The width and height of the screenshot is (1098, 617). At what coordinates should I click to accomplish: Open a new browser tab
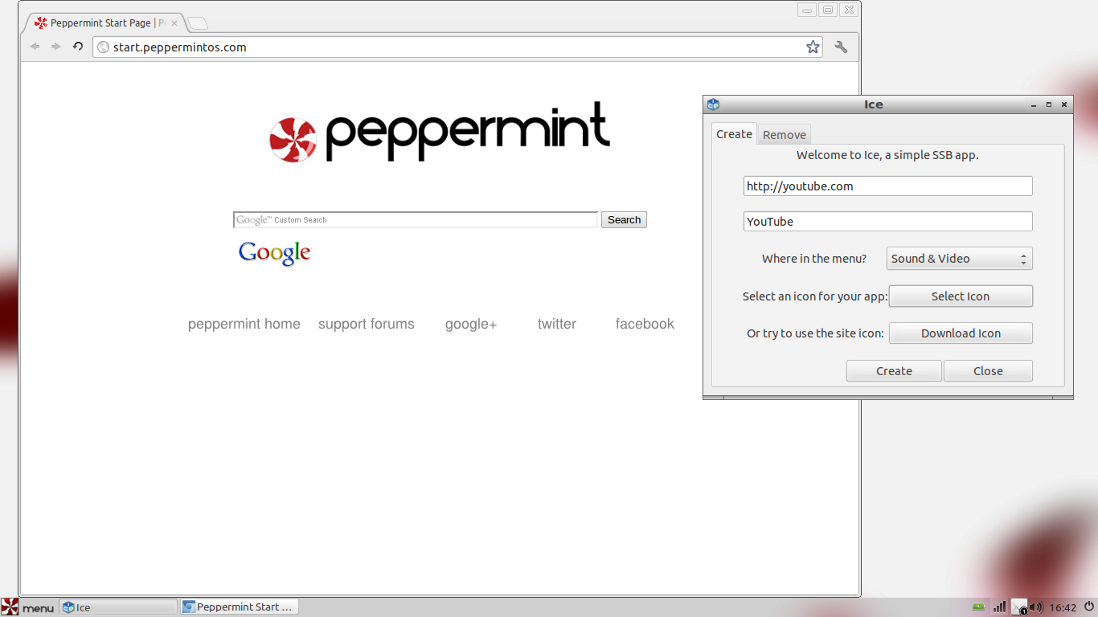click(198, 23)
